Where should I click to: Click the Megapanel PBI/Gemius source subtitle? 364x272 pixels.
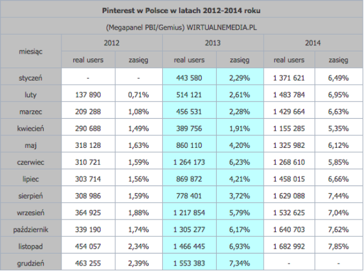tap(181, 27)
